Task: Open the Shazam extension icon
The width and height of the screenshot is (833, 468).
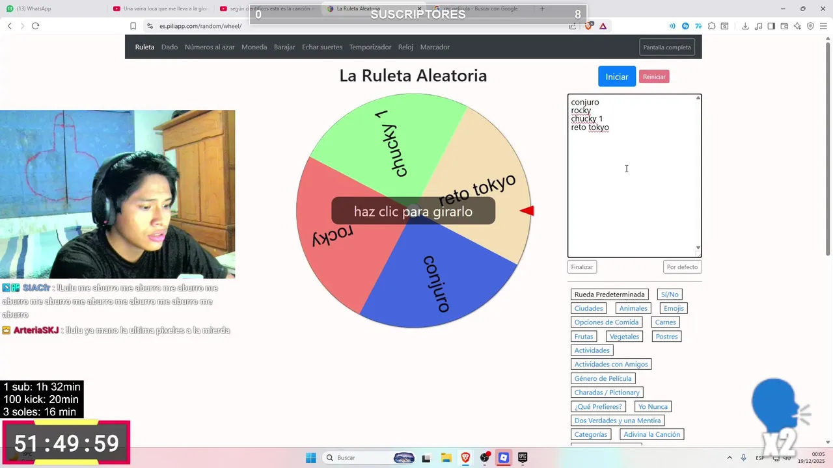Action: coord(685,26)
